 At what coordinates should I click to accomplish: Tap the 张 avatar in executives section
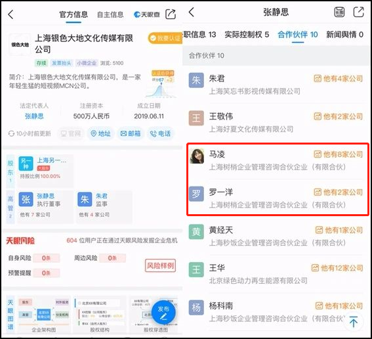(x=26, y=199)
